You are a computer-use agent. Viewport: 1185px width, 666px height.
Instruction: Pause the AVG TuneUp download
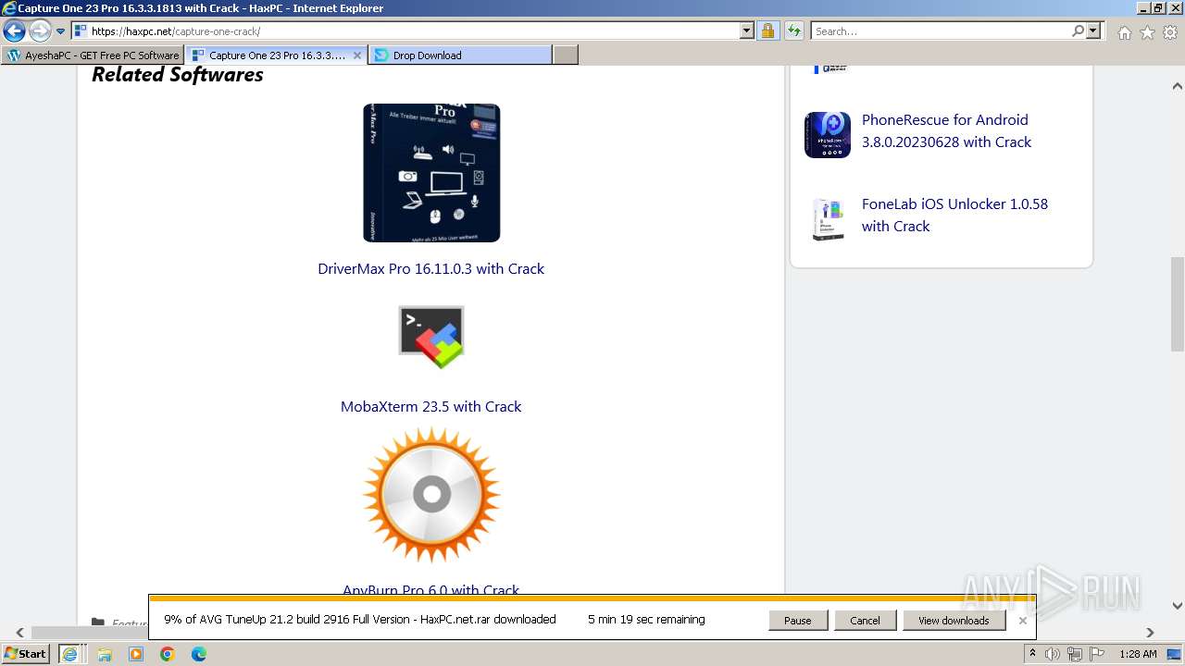[798, 621]
